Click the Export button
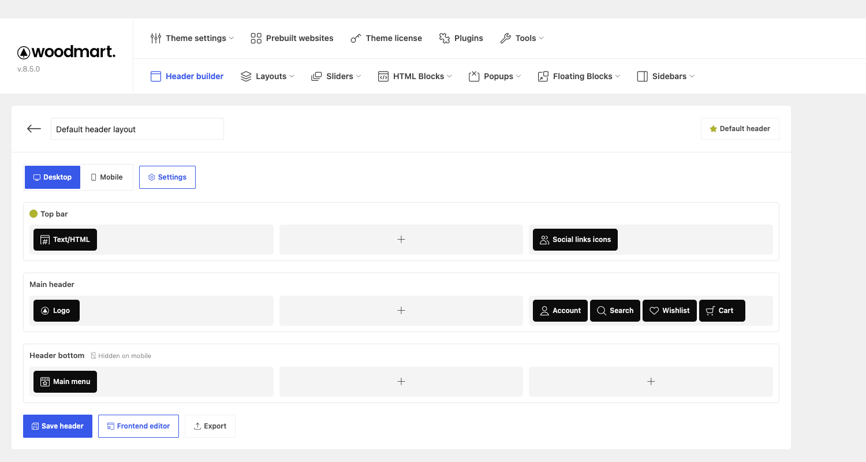Viewport: 866px width, 462px height. [210, 426]
